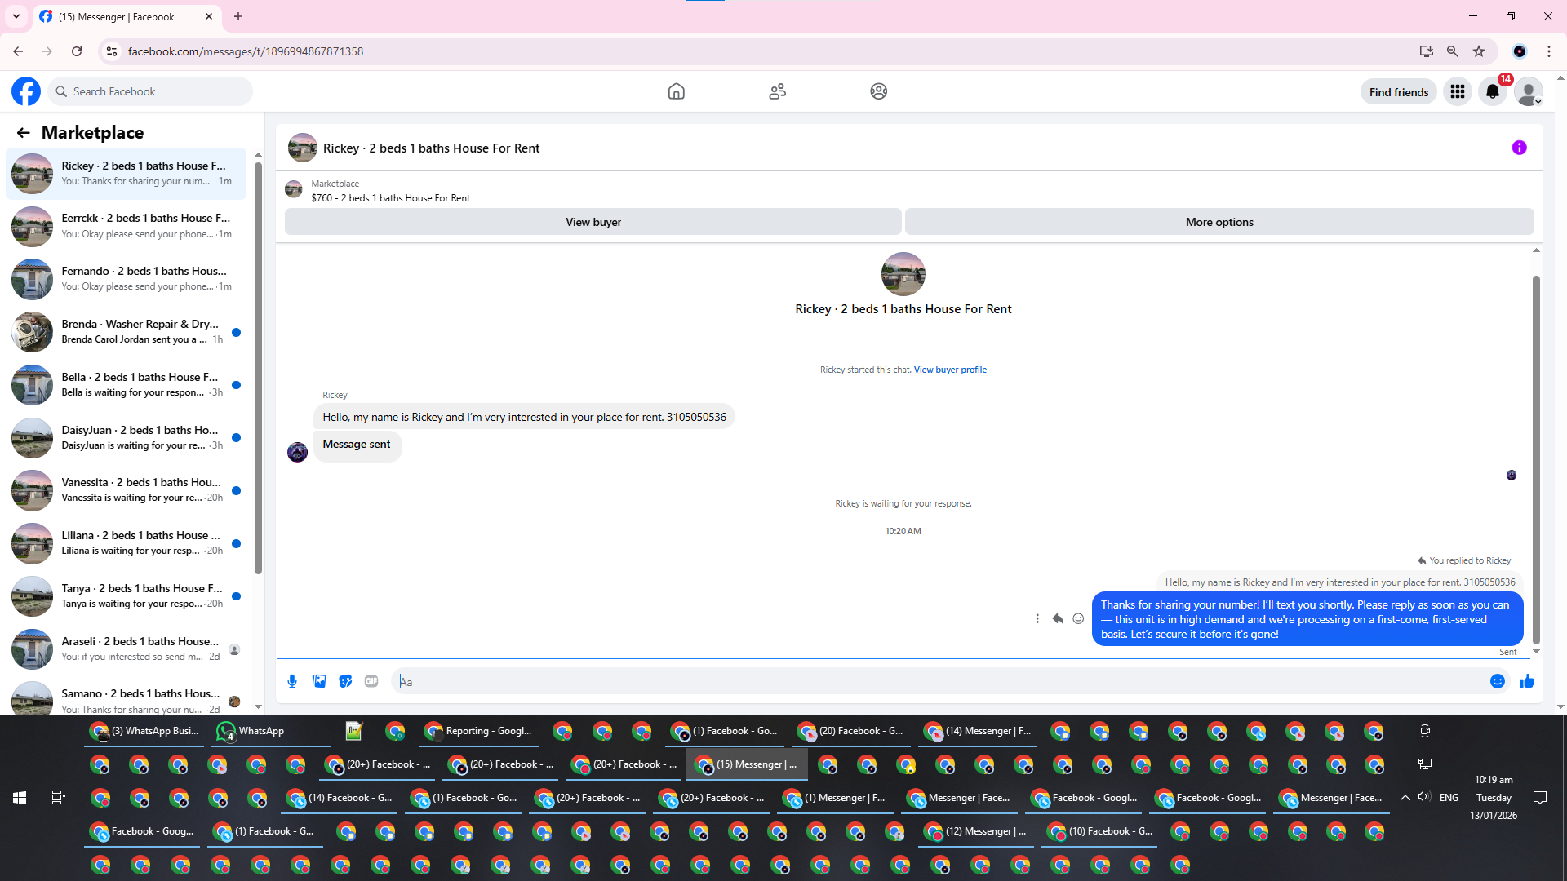Open the Friends tab

(x=777, y=91)
